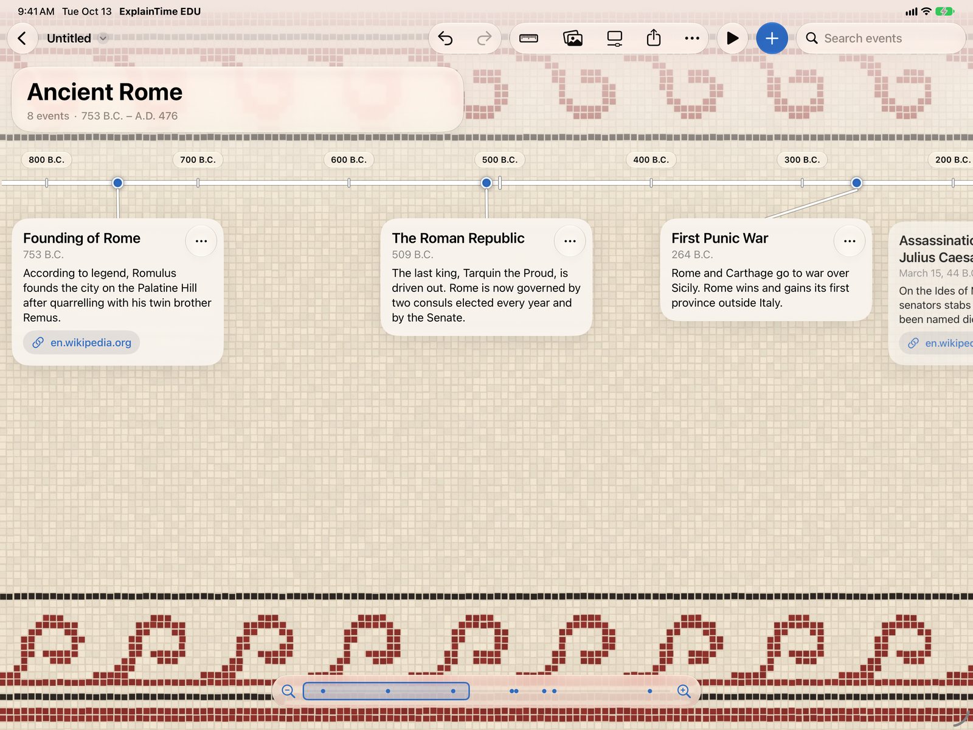
Task: Open the ruler scale tool
Action: [528, 38]
